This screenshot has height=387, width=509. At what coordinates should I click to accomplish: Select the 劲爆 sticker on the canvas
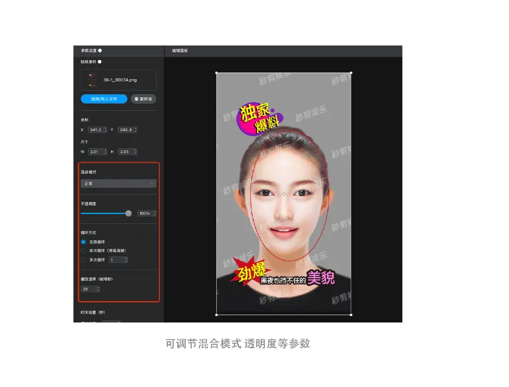250,271
